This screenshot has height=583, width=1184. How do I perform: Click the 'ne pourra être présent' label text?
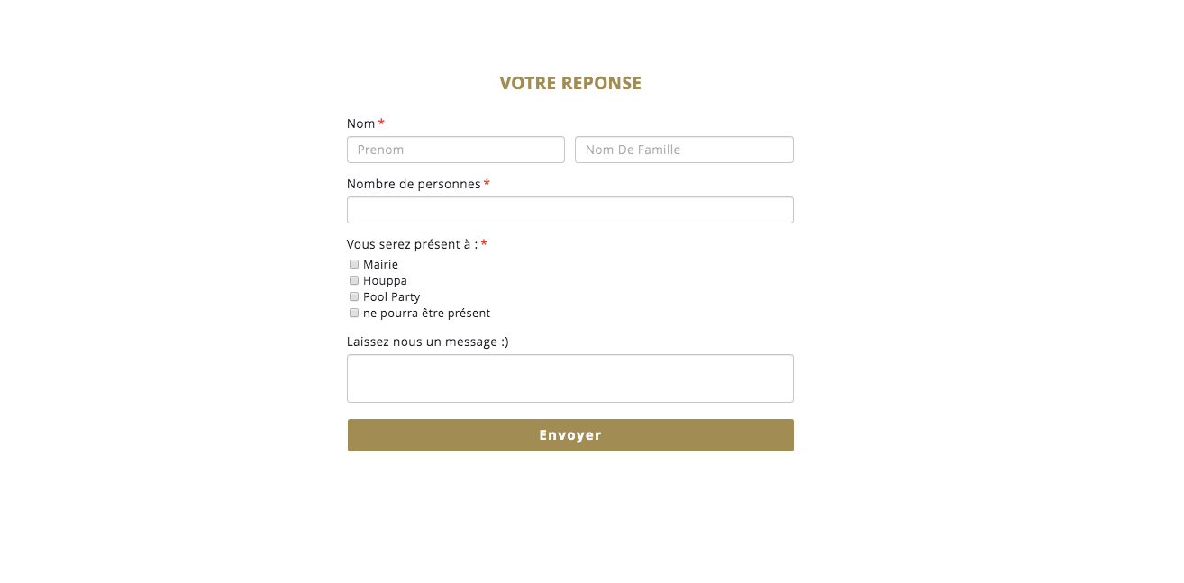click(x=426, y=314)
